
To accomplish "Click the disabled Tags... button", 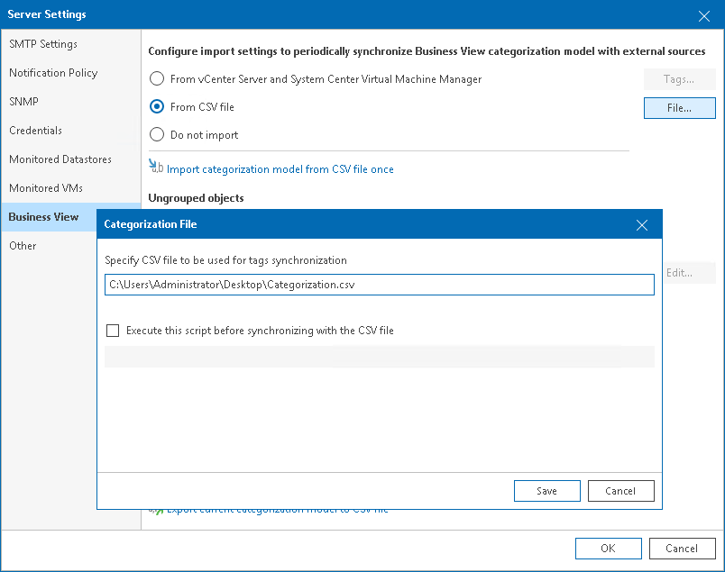I will pos(679,79).
